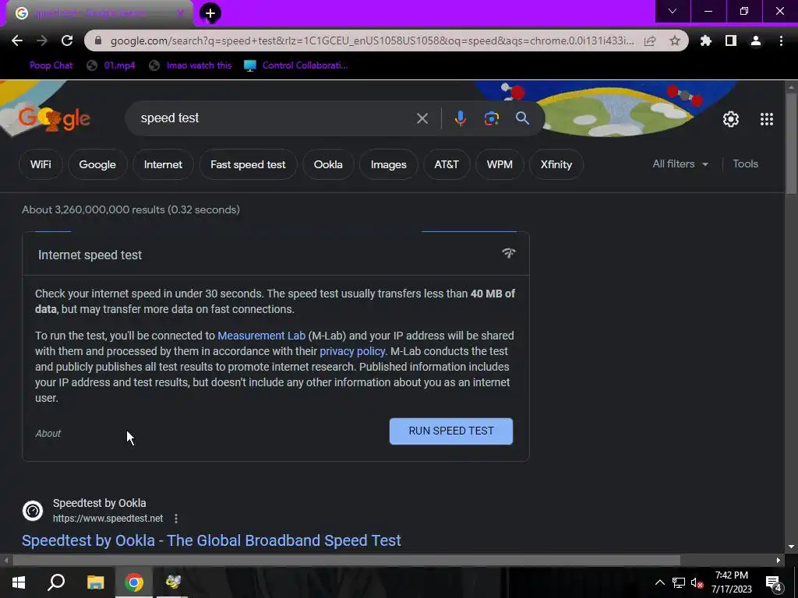Screen dimensions: 798x598
Task: Open the Google apps grid
Action: 767,119
